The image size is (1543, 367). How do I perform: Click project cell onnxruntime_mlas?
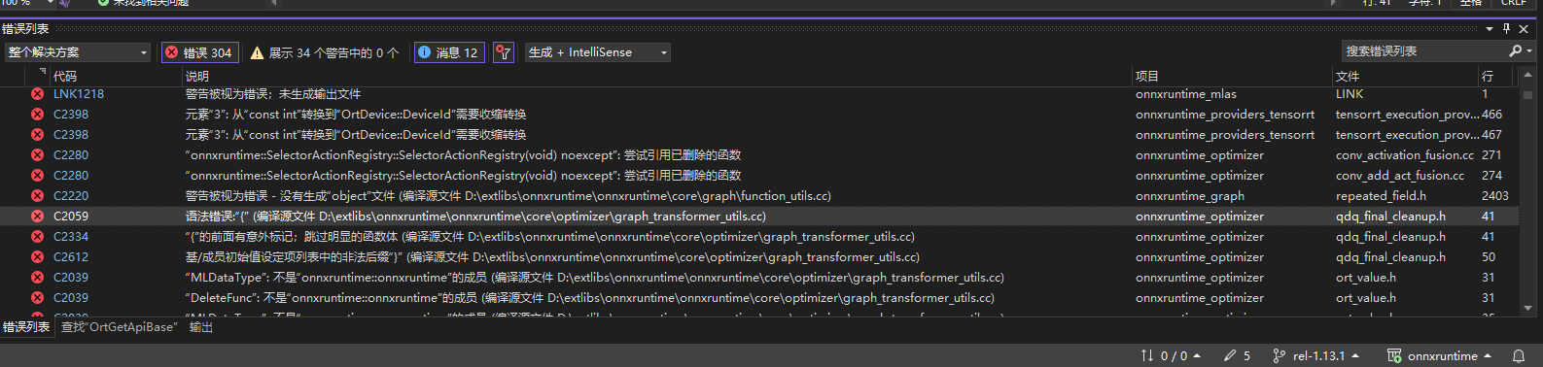pos(1186,94)
